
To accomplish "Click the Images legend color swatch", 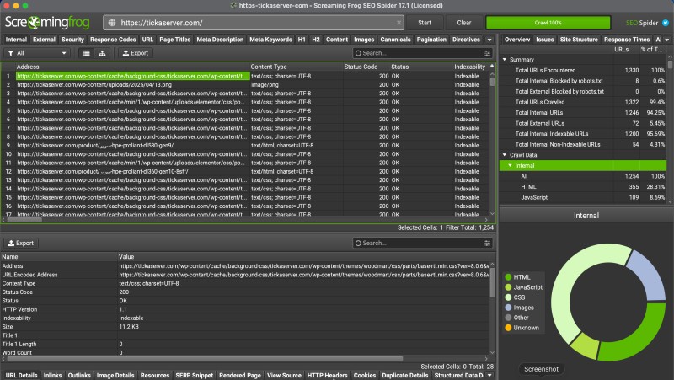I will tap(508, 308).
